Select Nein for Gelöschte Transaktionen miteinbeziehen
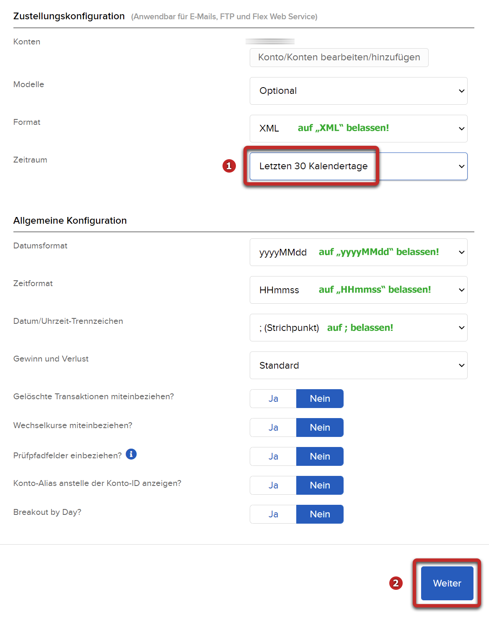Image resolution: width=489 pixels, height=620 pixels. click(x=320, y=398)
